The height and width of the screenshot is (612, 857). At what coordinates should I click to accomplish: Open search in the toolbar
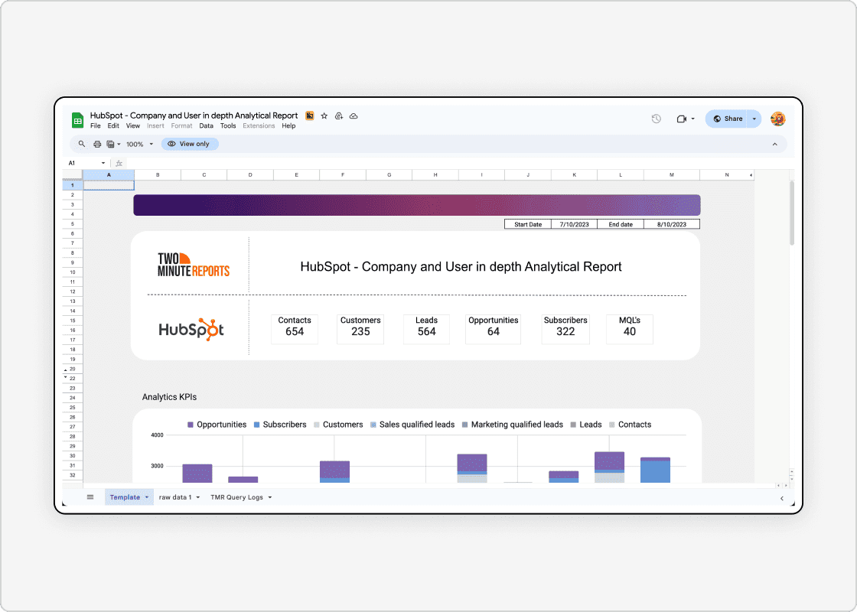click(x=82, y=144)
